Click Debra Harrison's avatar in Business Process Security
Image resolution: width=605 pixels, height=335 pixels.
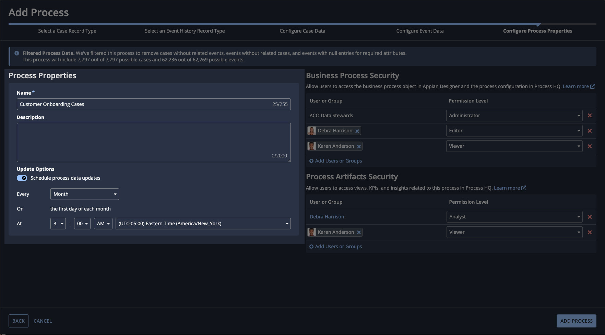click(x=312, y=131)
